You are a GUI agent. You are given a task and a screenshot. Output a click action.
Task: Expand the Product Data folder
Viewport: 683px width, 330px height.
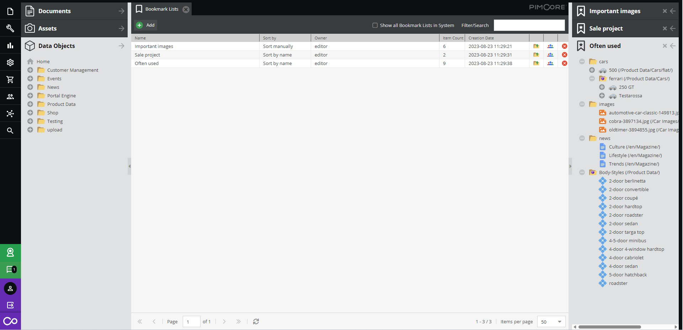pyautogui.click(x=30, y=104)
